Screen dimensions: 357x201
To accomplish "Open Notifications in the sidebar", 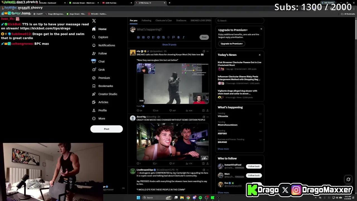I will coord(103,45).
